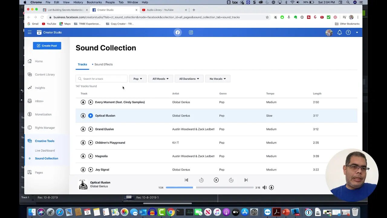The image size is (387, 218).
Task: Open Monetization in the sidebar
Action: [x=43, y=114]
